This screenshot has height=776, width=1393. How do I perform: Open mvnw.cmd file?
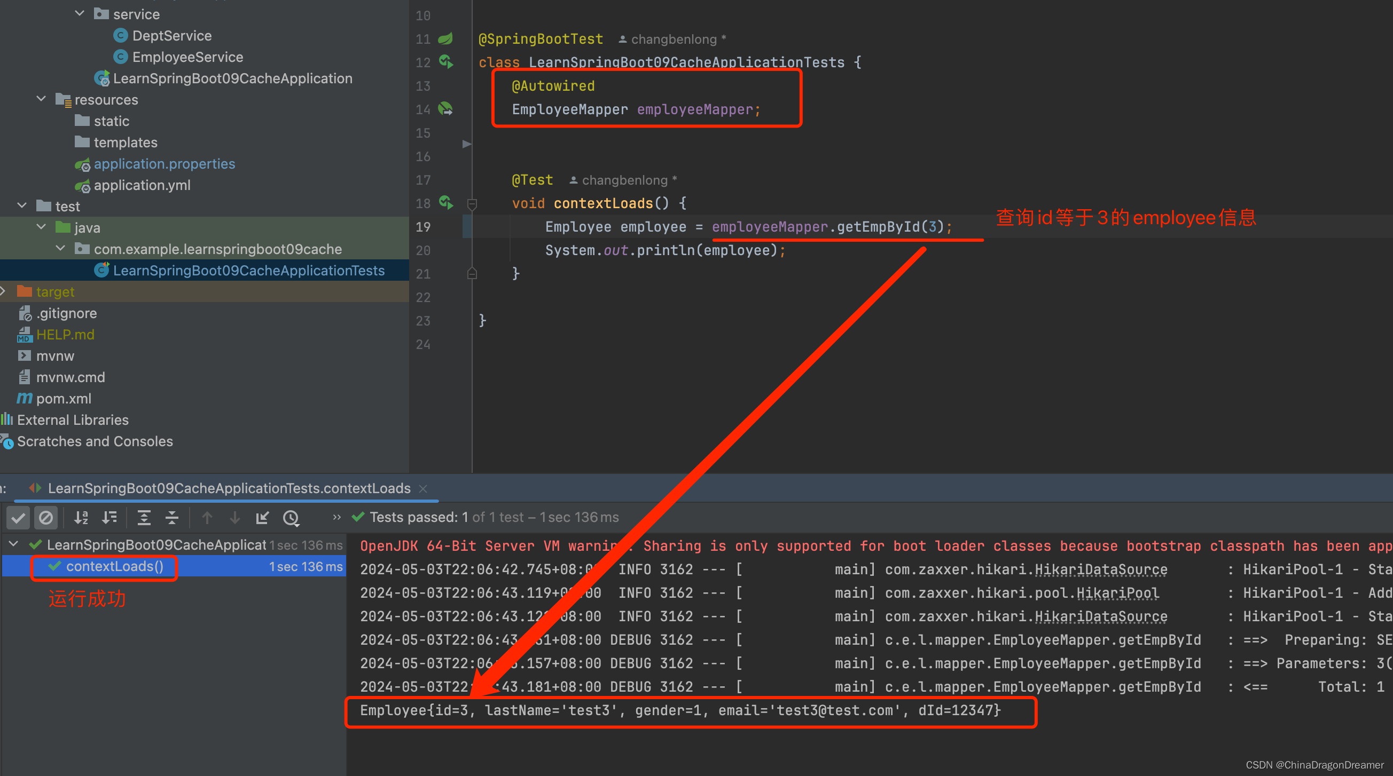[x=71, y=377]
